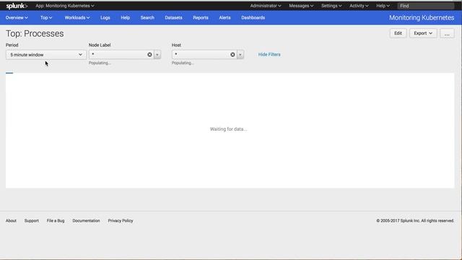Image resolution: width=462 pixels, height=260 pixels.
Task: Clear the Host filter value
Action: pos(232,55)
